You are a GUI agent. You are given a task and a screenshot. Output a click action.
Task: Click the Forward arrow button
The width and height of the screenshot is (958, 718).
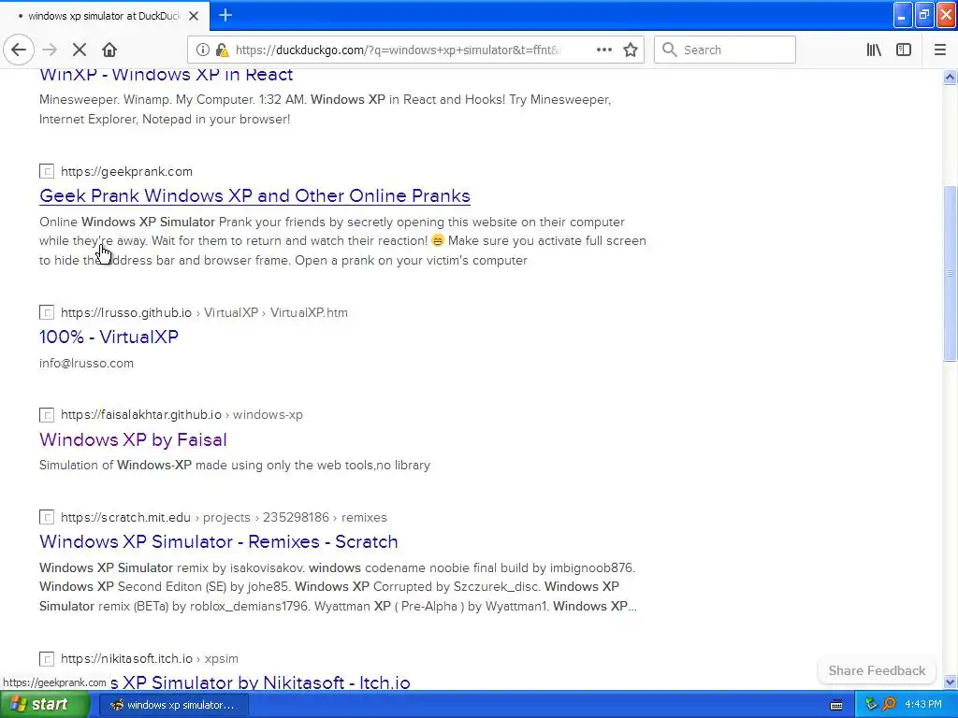[x=50, y=50]
